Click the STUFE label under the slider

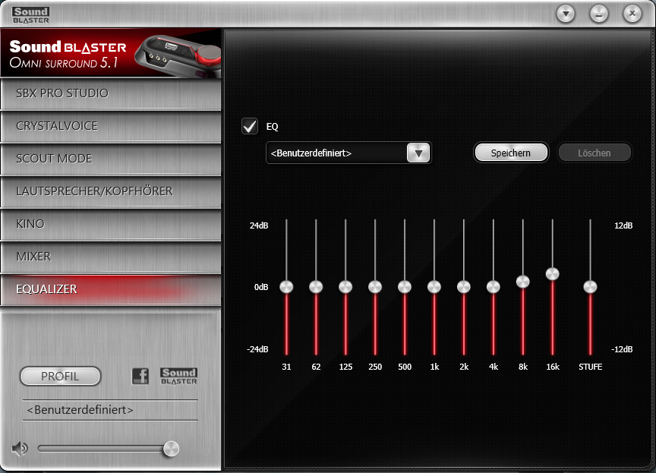(x=590, y=367)
